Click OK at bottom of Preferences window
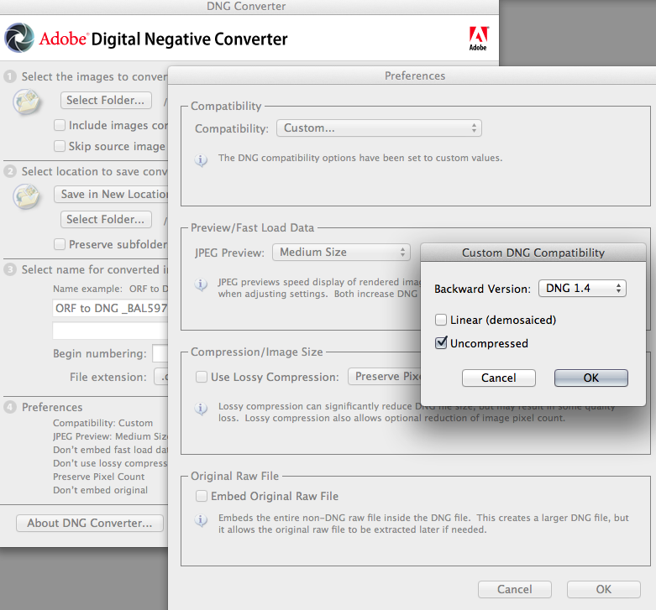The image size is (656, 610). tap(604, 589)
